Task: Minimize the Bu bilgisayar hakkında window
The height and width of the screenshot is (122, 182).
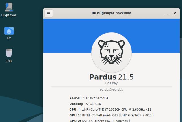Action: pos(166,14)
